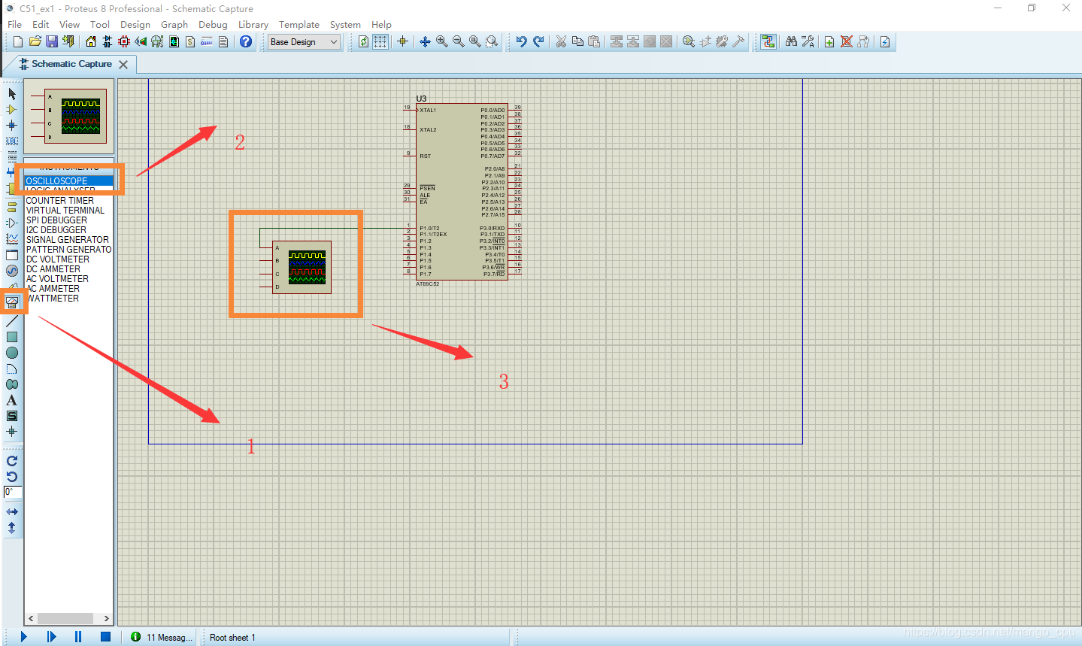1082x646 pixels.
Task: Toggle the wire autorouter icon
Action: [x=768, y=41]
